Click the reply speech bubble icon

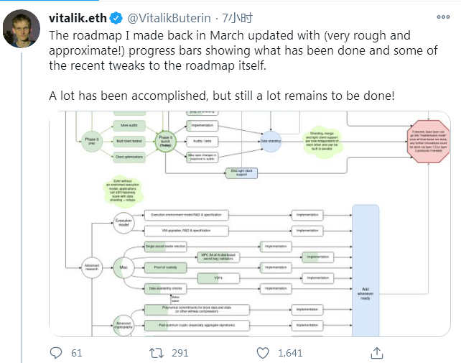tap(56, 352)
